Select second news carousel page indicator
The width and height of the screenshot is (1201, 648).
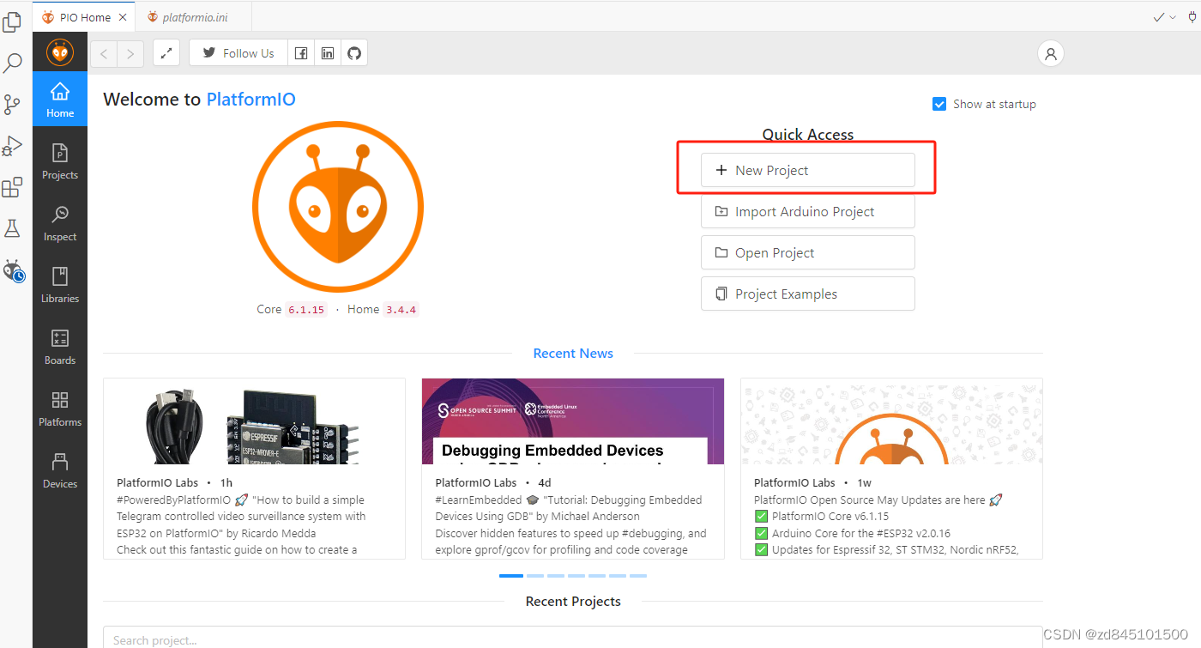point(535,576)
